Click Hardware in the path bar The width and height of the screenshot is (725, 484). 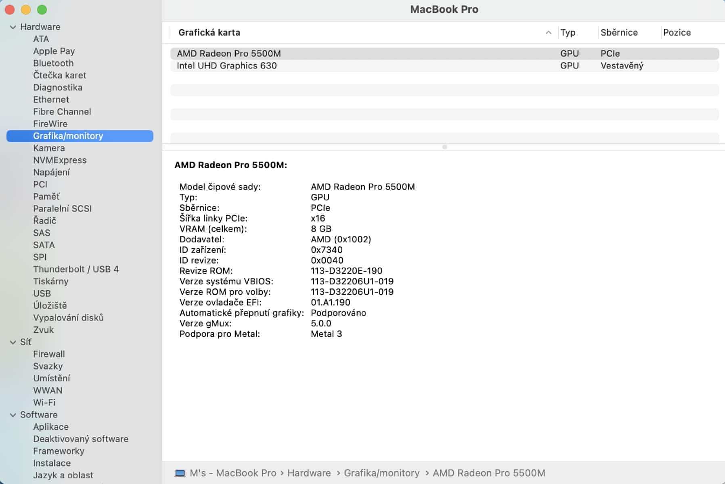click(309, 473)
